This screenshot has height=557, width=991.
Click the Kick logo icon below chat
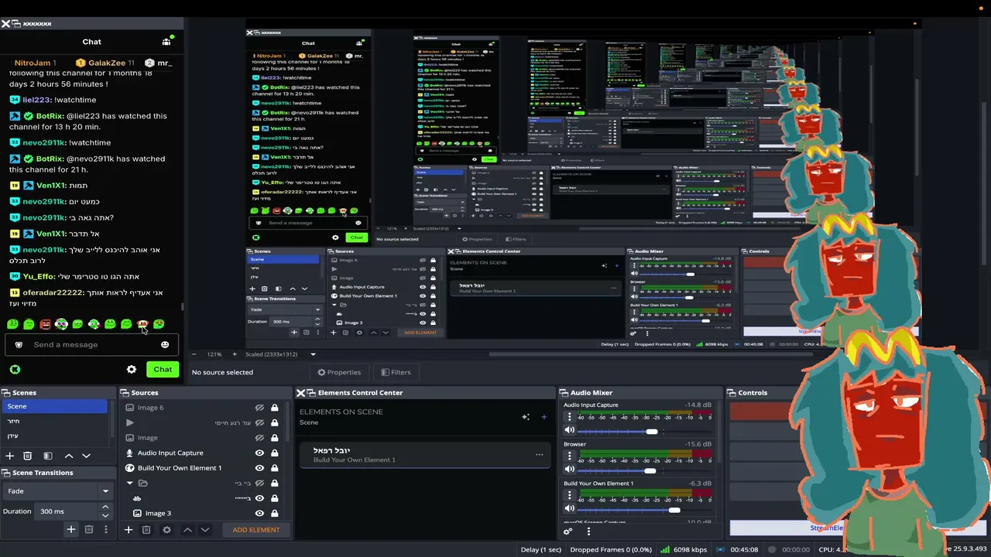click(x=15, y=370)
